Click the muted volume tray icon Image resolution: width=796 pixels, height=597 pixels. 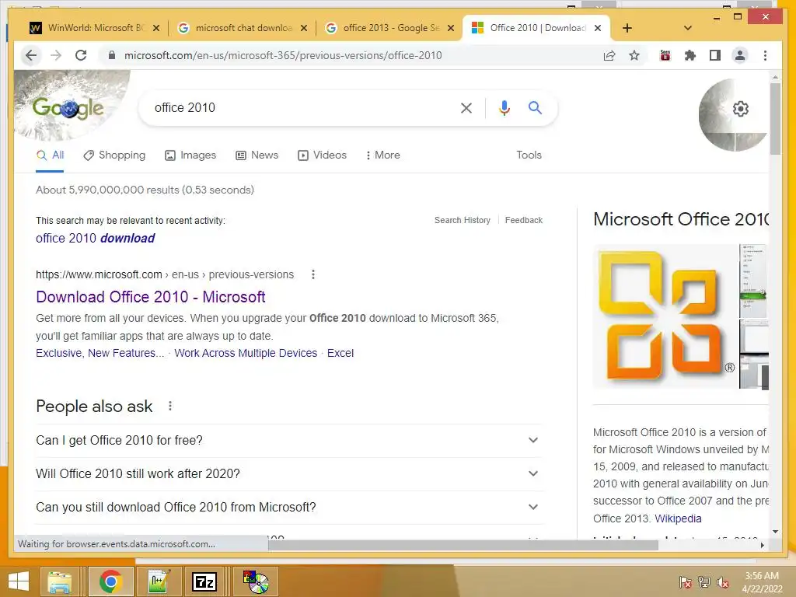722,582
